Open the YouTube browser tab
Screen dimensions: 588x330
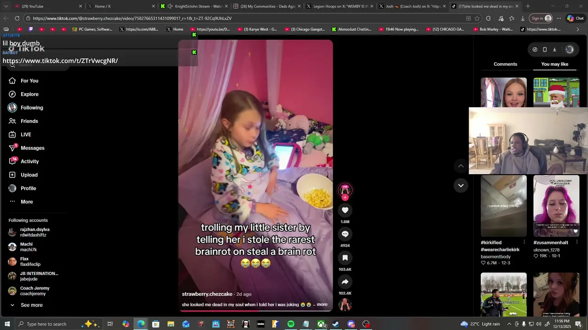pyautogui.click(x=48, y=6)
